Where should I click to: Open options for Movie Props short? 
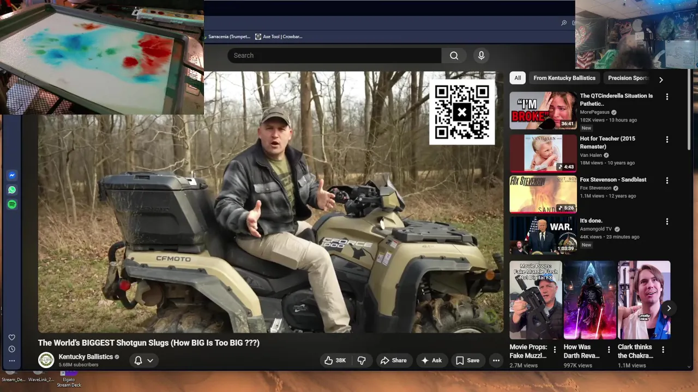555,350
